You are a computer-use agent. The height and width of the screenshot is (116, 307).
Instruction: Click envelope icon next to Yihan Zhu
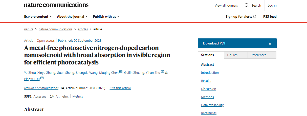162,72
